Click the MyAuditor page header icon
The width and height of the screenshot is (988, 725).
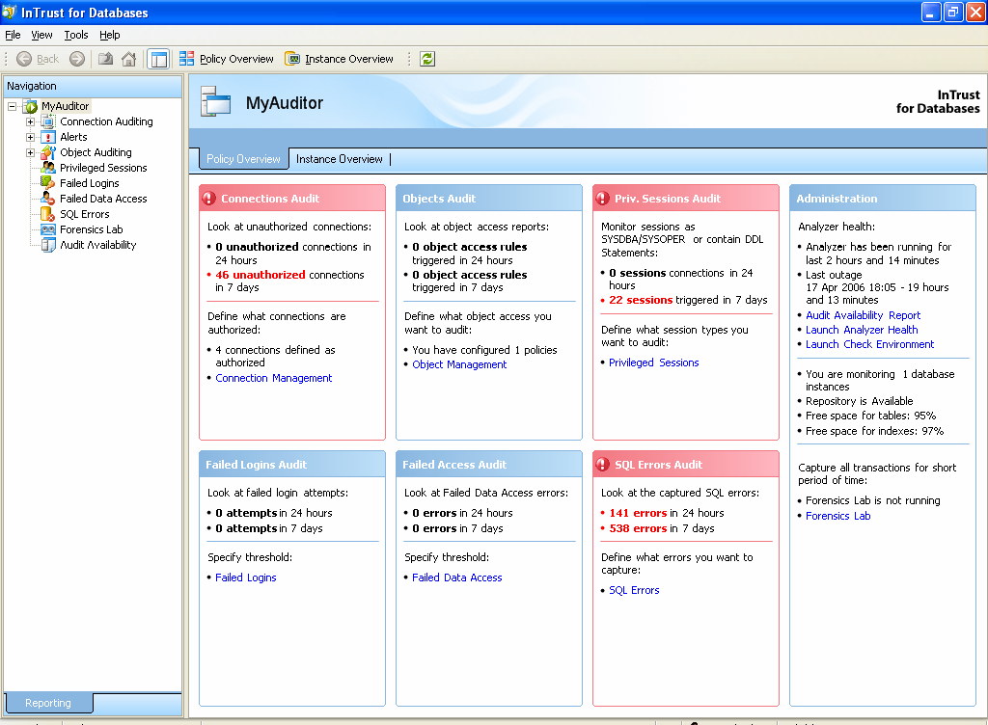click(x=216, y=102)
